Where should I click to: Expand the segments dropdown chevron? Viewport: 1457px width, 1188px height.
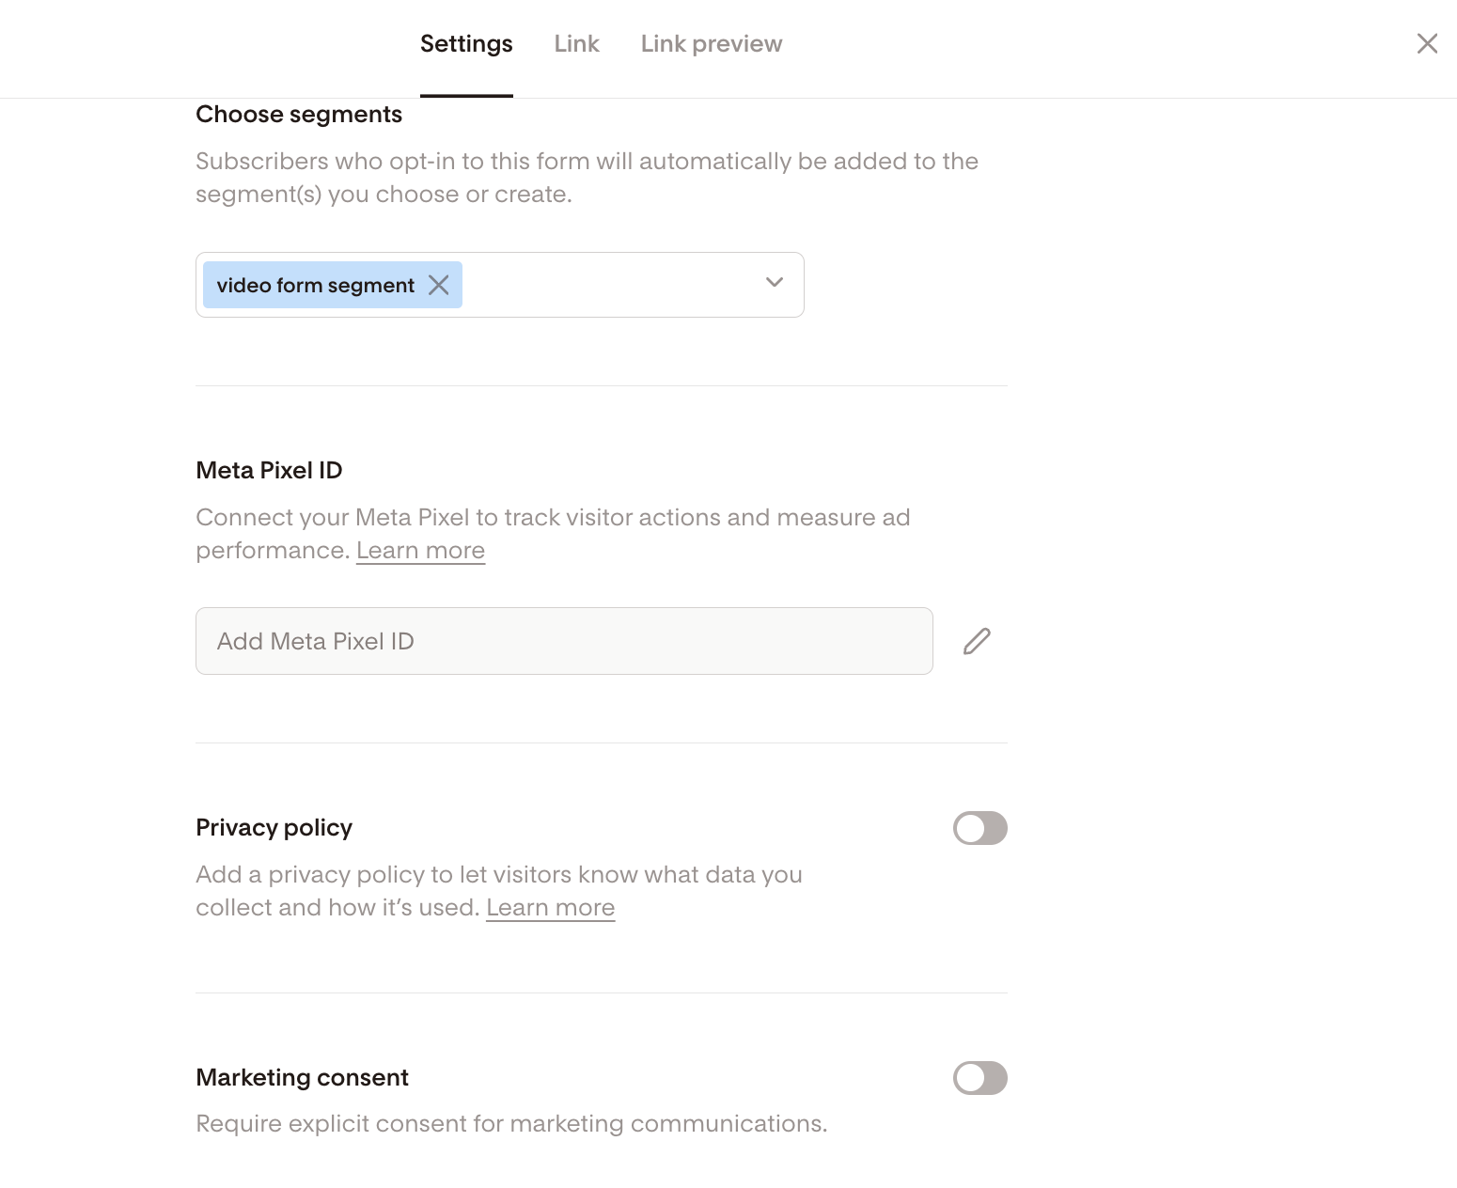click(775, 283)
